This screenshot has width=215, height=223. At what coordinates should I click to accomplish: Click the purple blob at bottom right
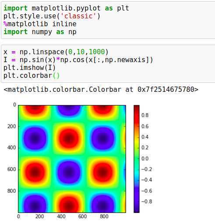[103, 205]
